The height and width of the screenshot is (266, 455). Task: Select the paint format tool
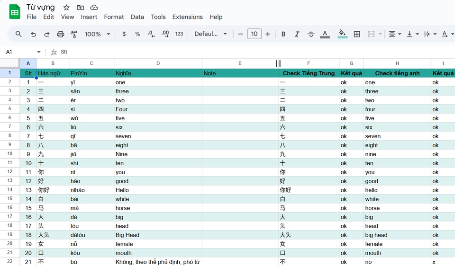pos(74,34)
